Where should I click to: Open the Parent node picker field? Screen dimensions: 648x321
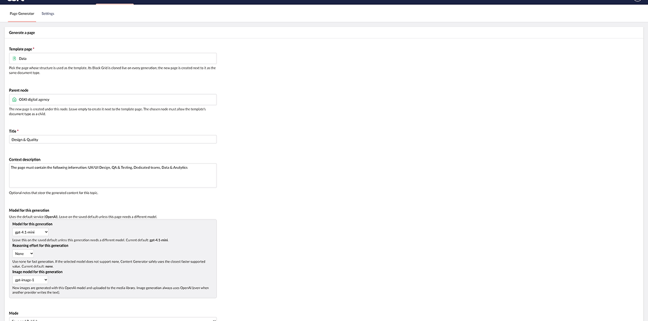click(x=113, y=100)
